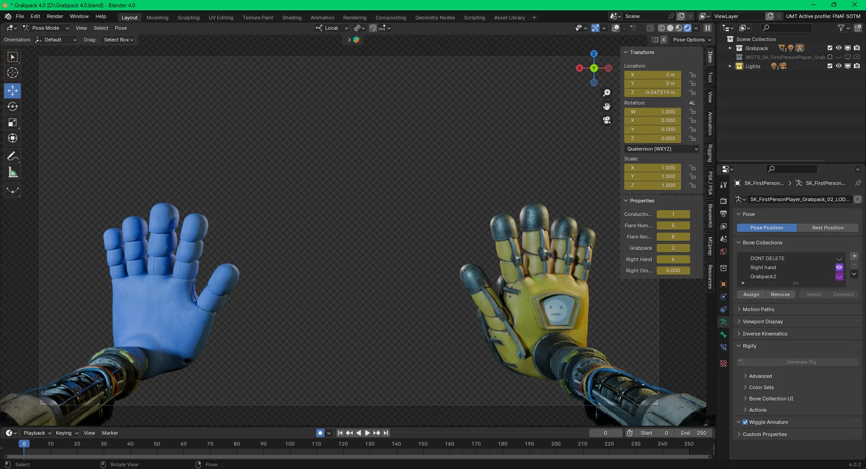Open the Render properties tab

tap(724, 201)
